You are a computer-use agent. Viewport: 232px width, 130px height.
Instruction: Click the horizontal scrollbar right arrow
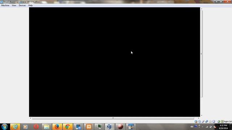199,118
